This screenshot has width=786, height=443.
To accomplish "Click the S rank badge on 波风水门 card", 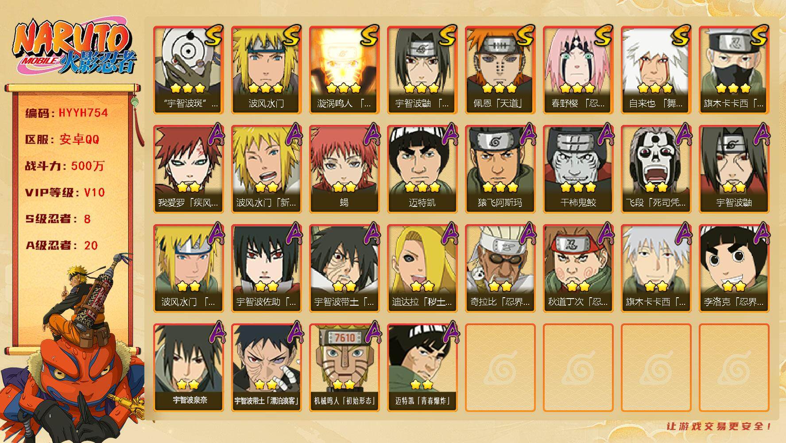I will pyautogui.click(x=292, y=35).
